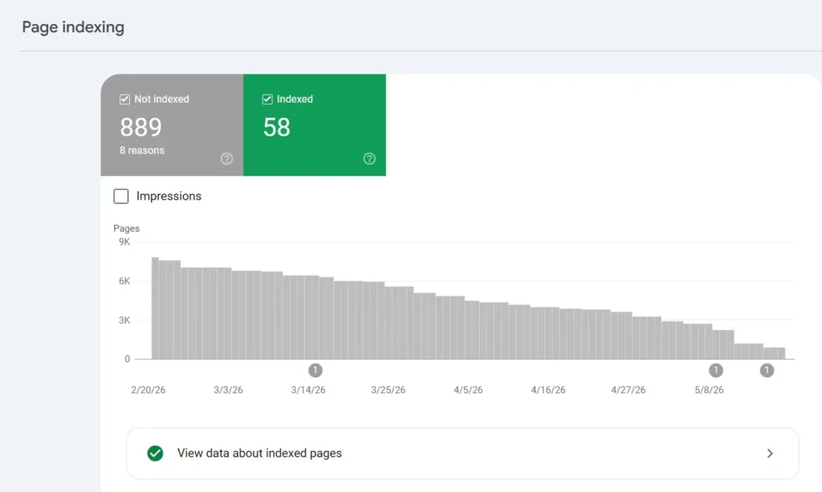
Task: Click the 3/25/26 date label
Action: pos(388,390)
